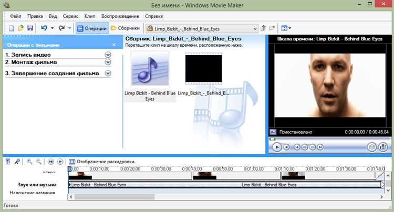Click the 0:00:30,00 mark on the ruler
The width and height of the screenshot is (394, 212).
click(x=161, y=169)
